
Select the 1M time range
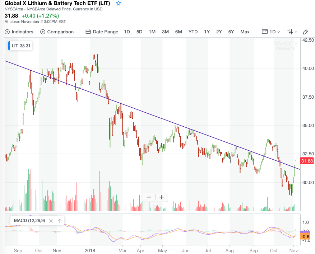(152, 32)
